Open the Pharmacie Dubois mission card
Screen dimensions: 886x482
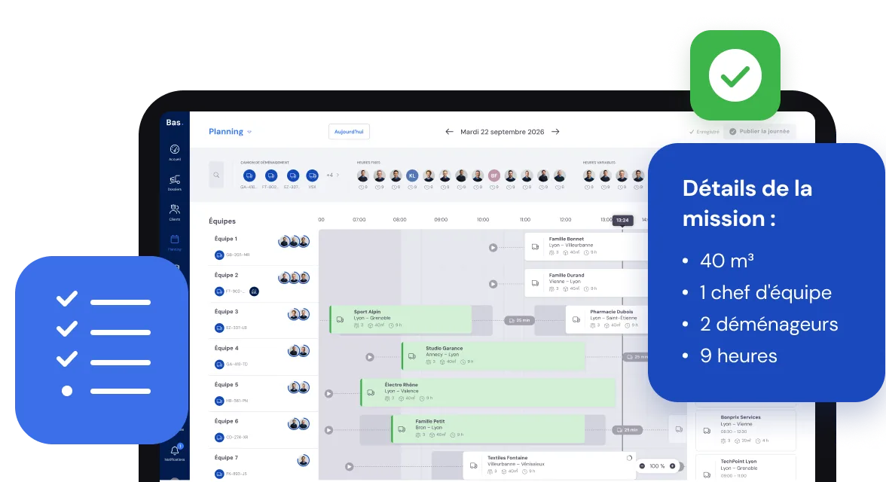[607, 319]
